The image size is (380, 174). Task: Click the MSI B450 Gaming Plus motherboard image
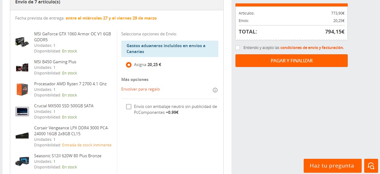tap(22, 67)
